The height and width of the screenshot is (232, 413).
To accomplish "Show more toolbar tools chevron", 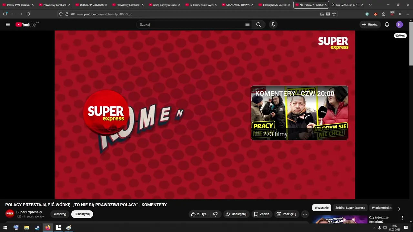I will click(x=400, y=14).
